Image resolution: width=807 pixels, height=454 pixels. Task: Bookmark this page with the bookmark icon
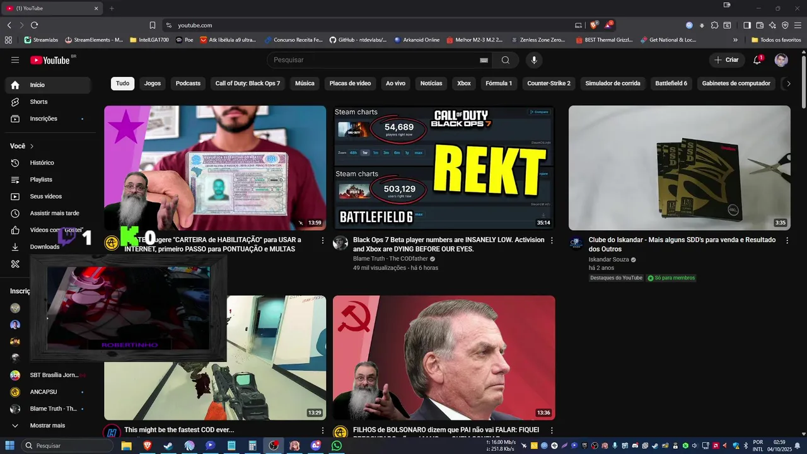(x=153, y=25)
